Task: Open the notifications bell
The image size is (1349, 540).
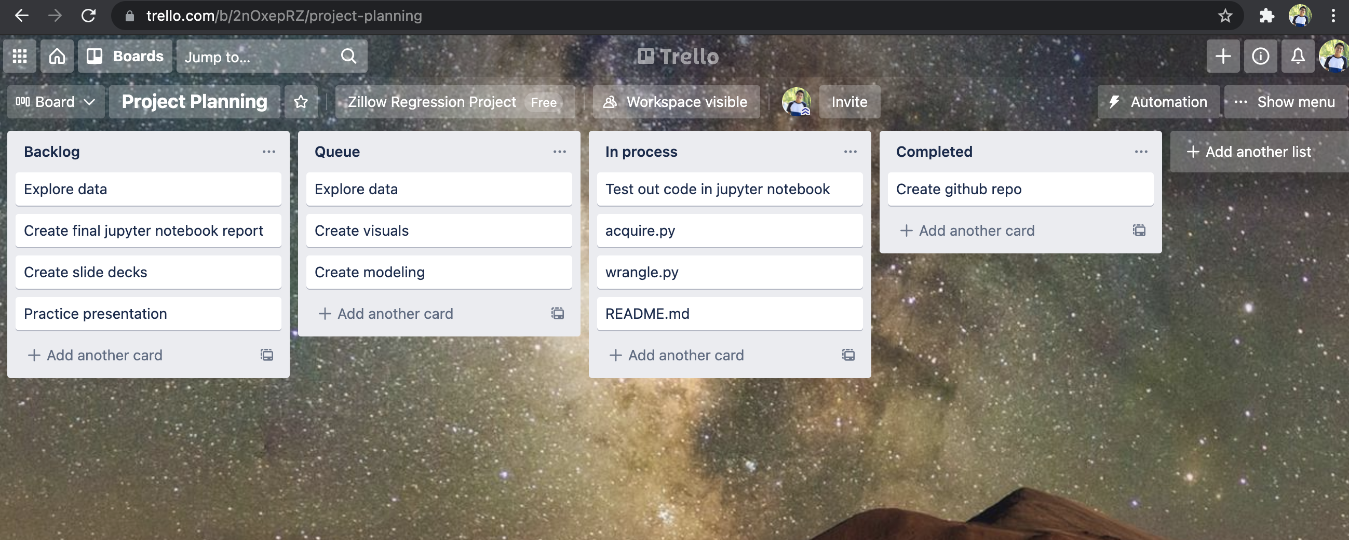Action: pyautogui.click(x=1297, y=56)
